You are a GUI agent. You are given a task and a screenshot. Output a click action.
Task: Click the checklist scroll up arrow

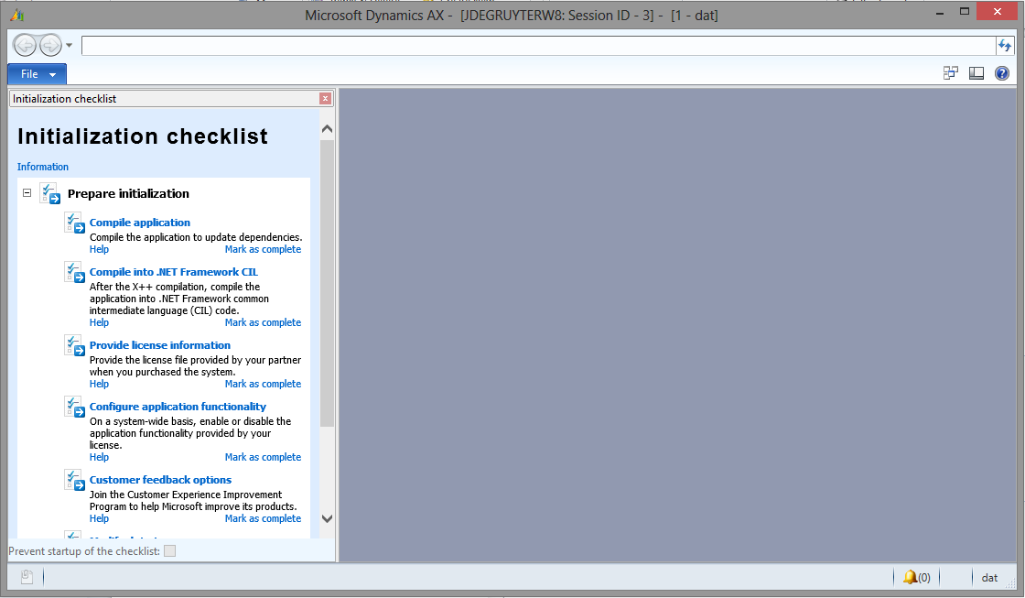328,129
